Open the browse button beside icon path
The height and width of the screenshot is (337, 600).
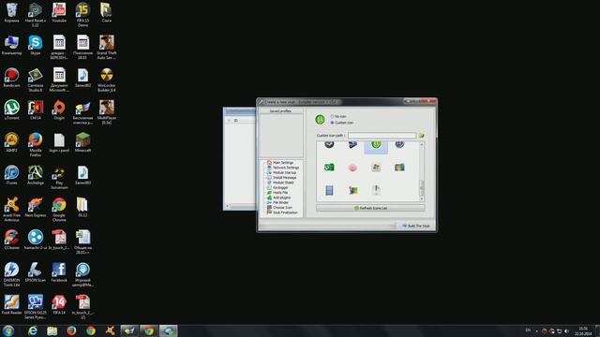point(421,136)
